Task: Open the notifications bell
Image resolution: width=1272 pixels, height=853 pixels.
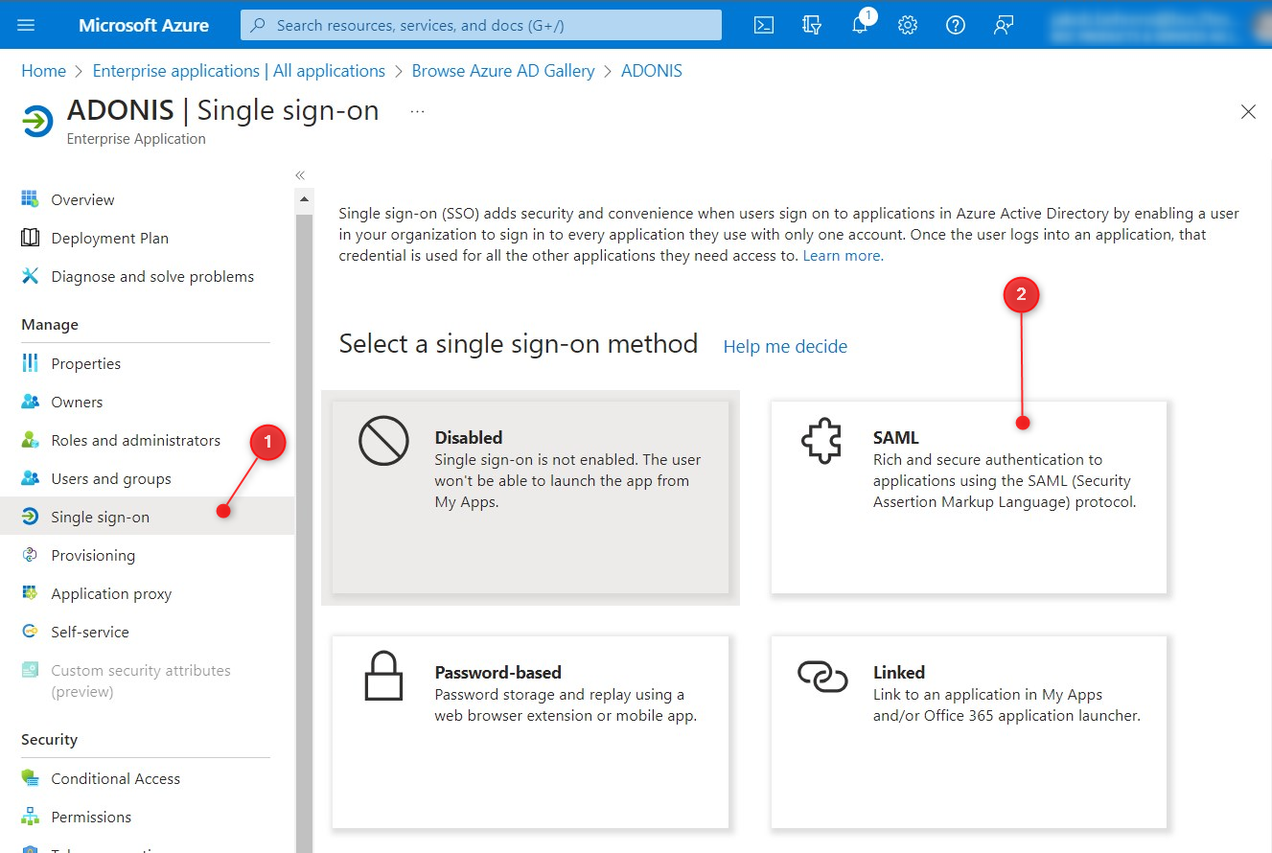Action: pyautogui.click(x=860, y=25)
